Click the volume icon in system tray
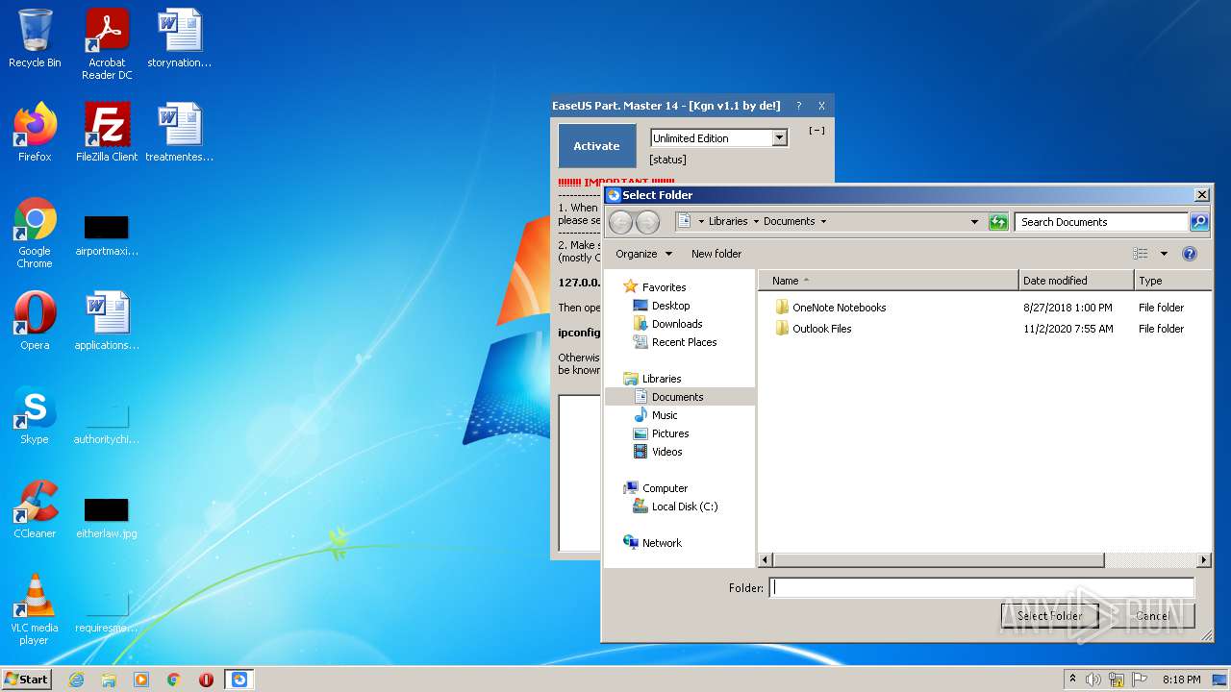Image resolution: width=1231 pixels, height=692 pixels. click(x=1093, y=680)
